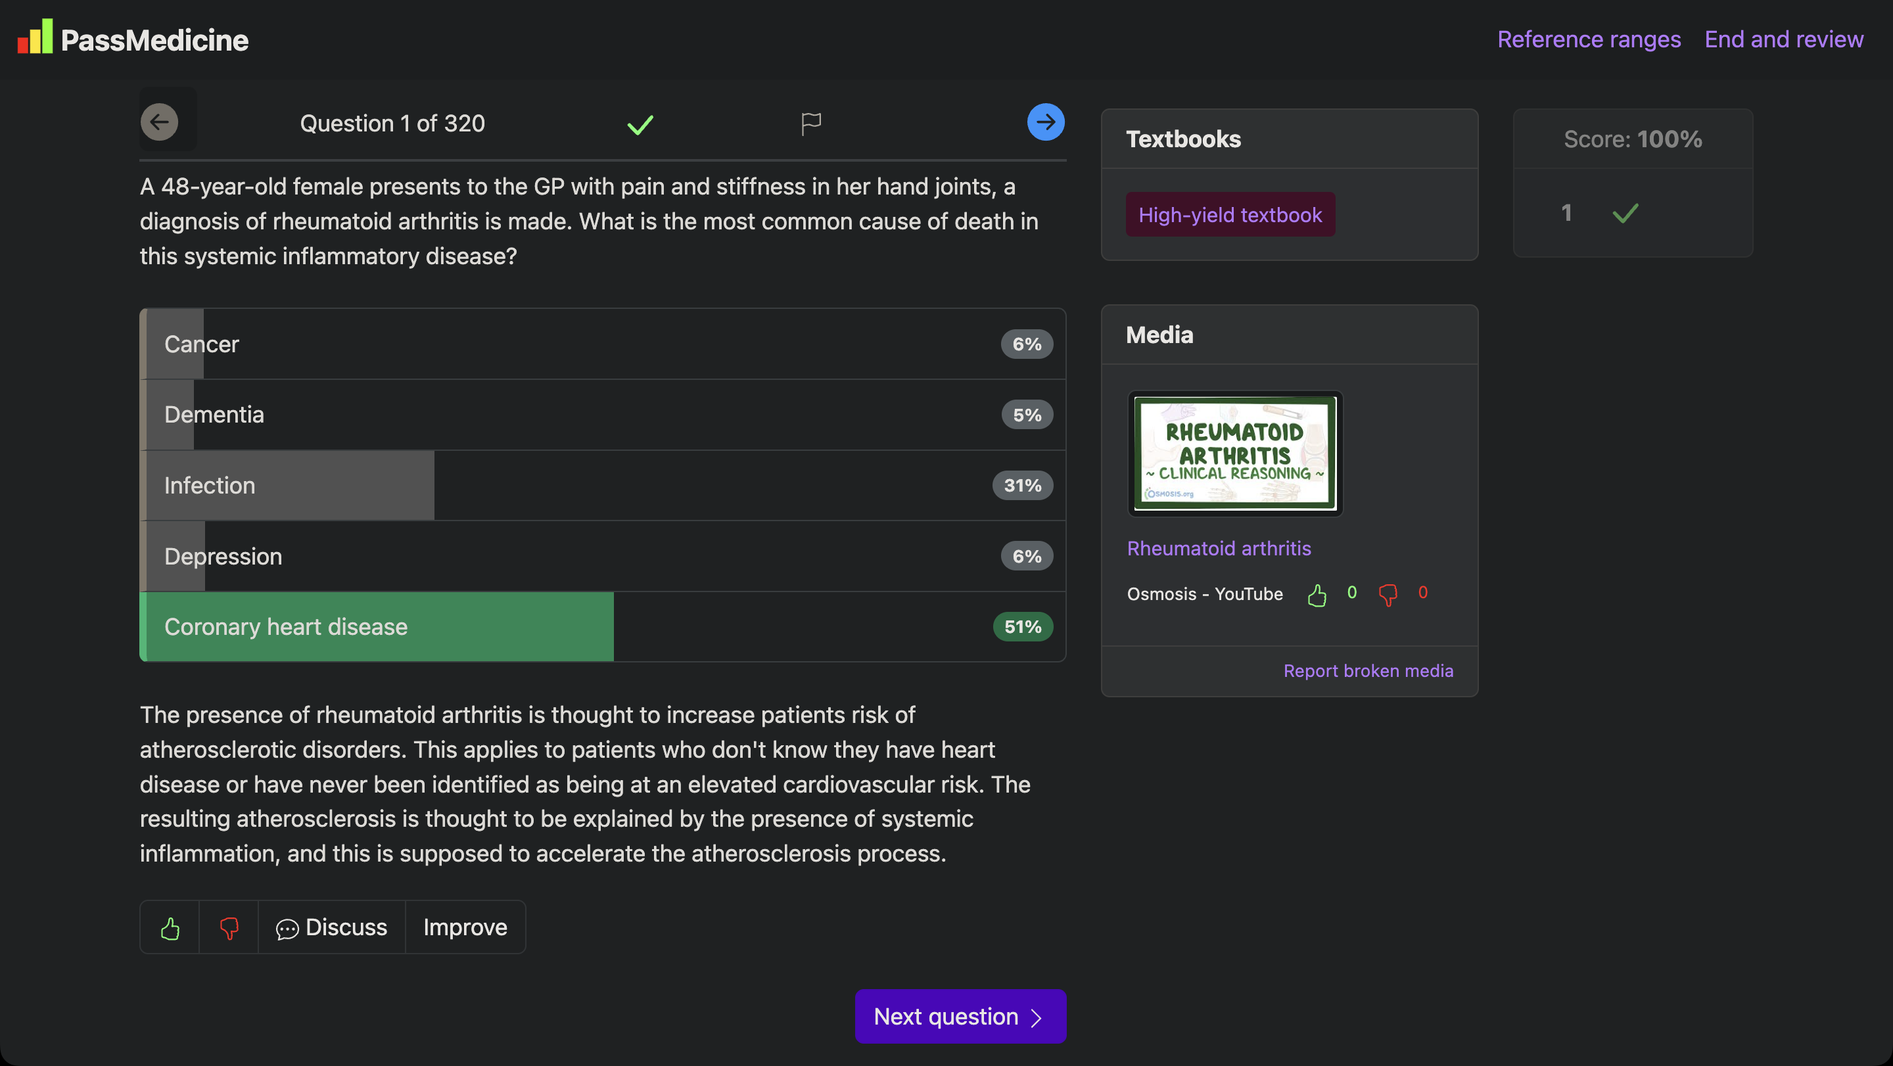
Task: Jump to question 1 in score panel
Action: pyautogui.click(x=1566, y=213)
